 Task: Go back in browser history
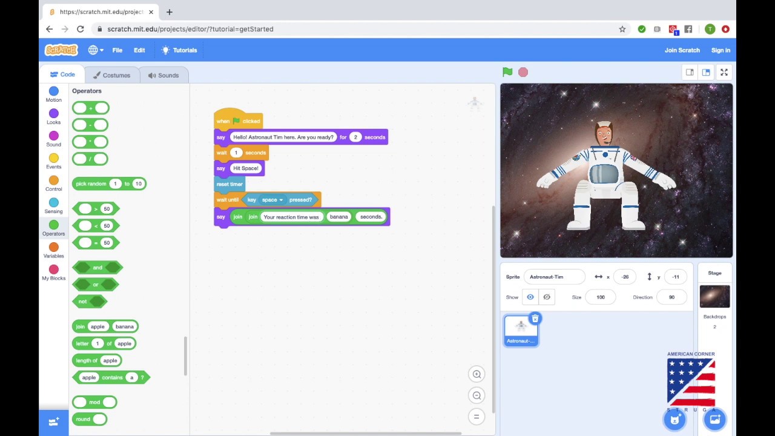(x=50, y=28)
